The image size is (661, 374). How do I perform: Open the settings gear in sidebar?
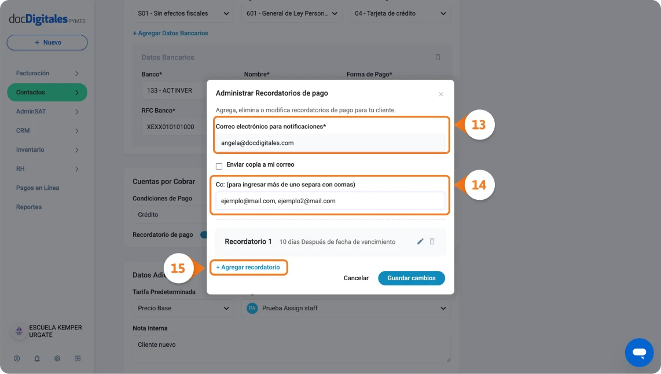click(x=57, y=358)
